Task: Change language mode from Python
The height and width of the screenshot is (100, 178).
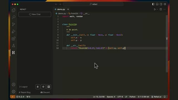Action: point(132,97)
